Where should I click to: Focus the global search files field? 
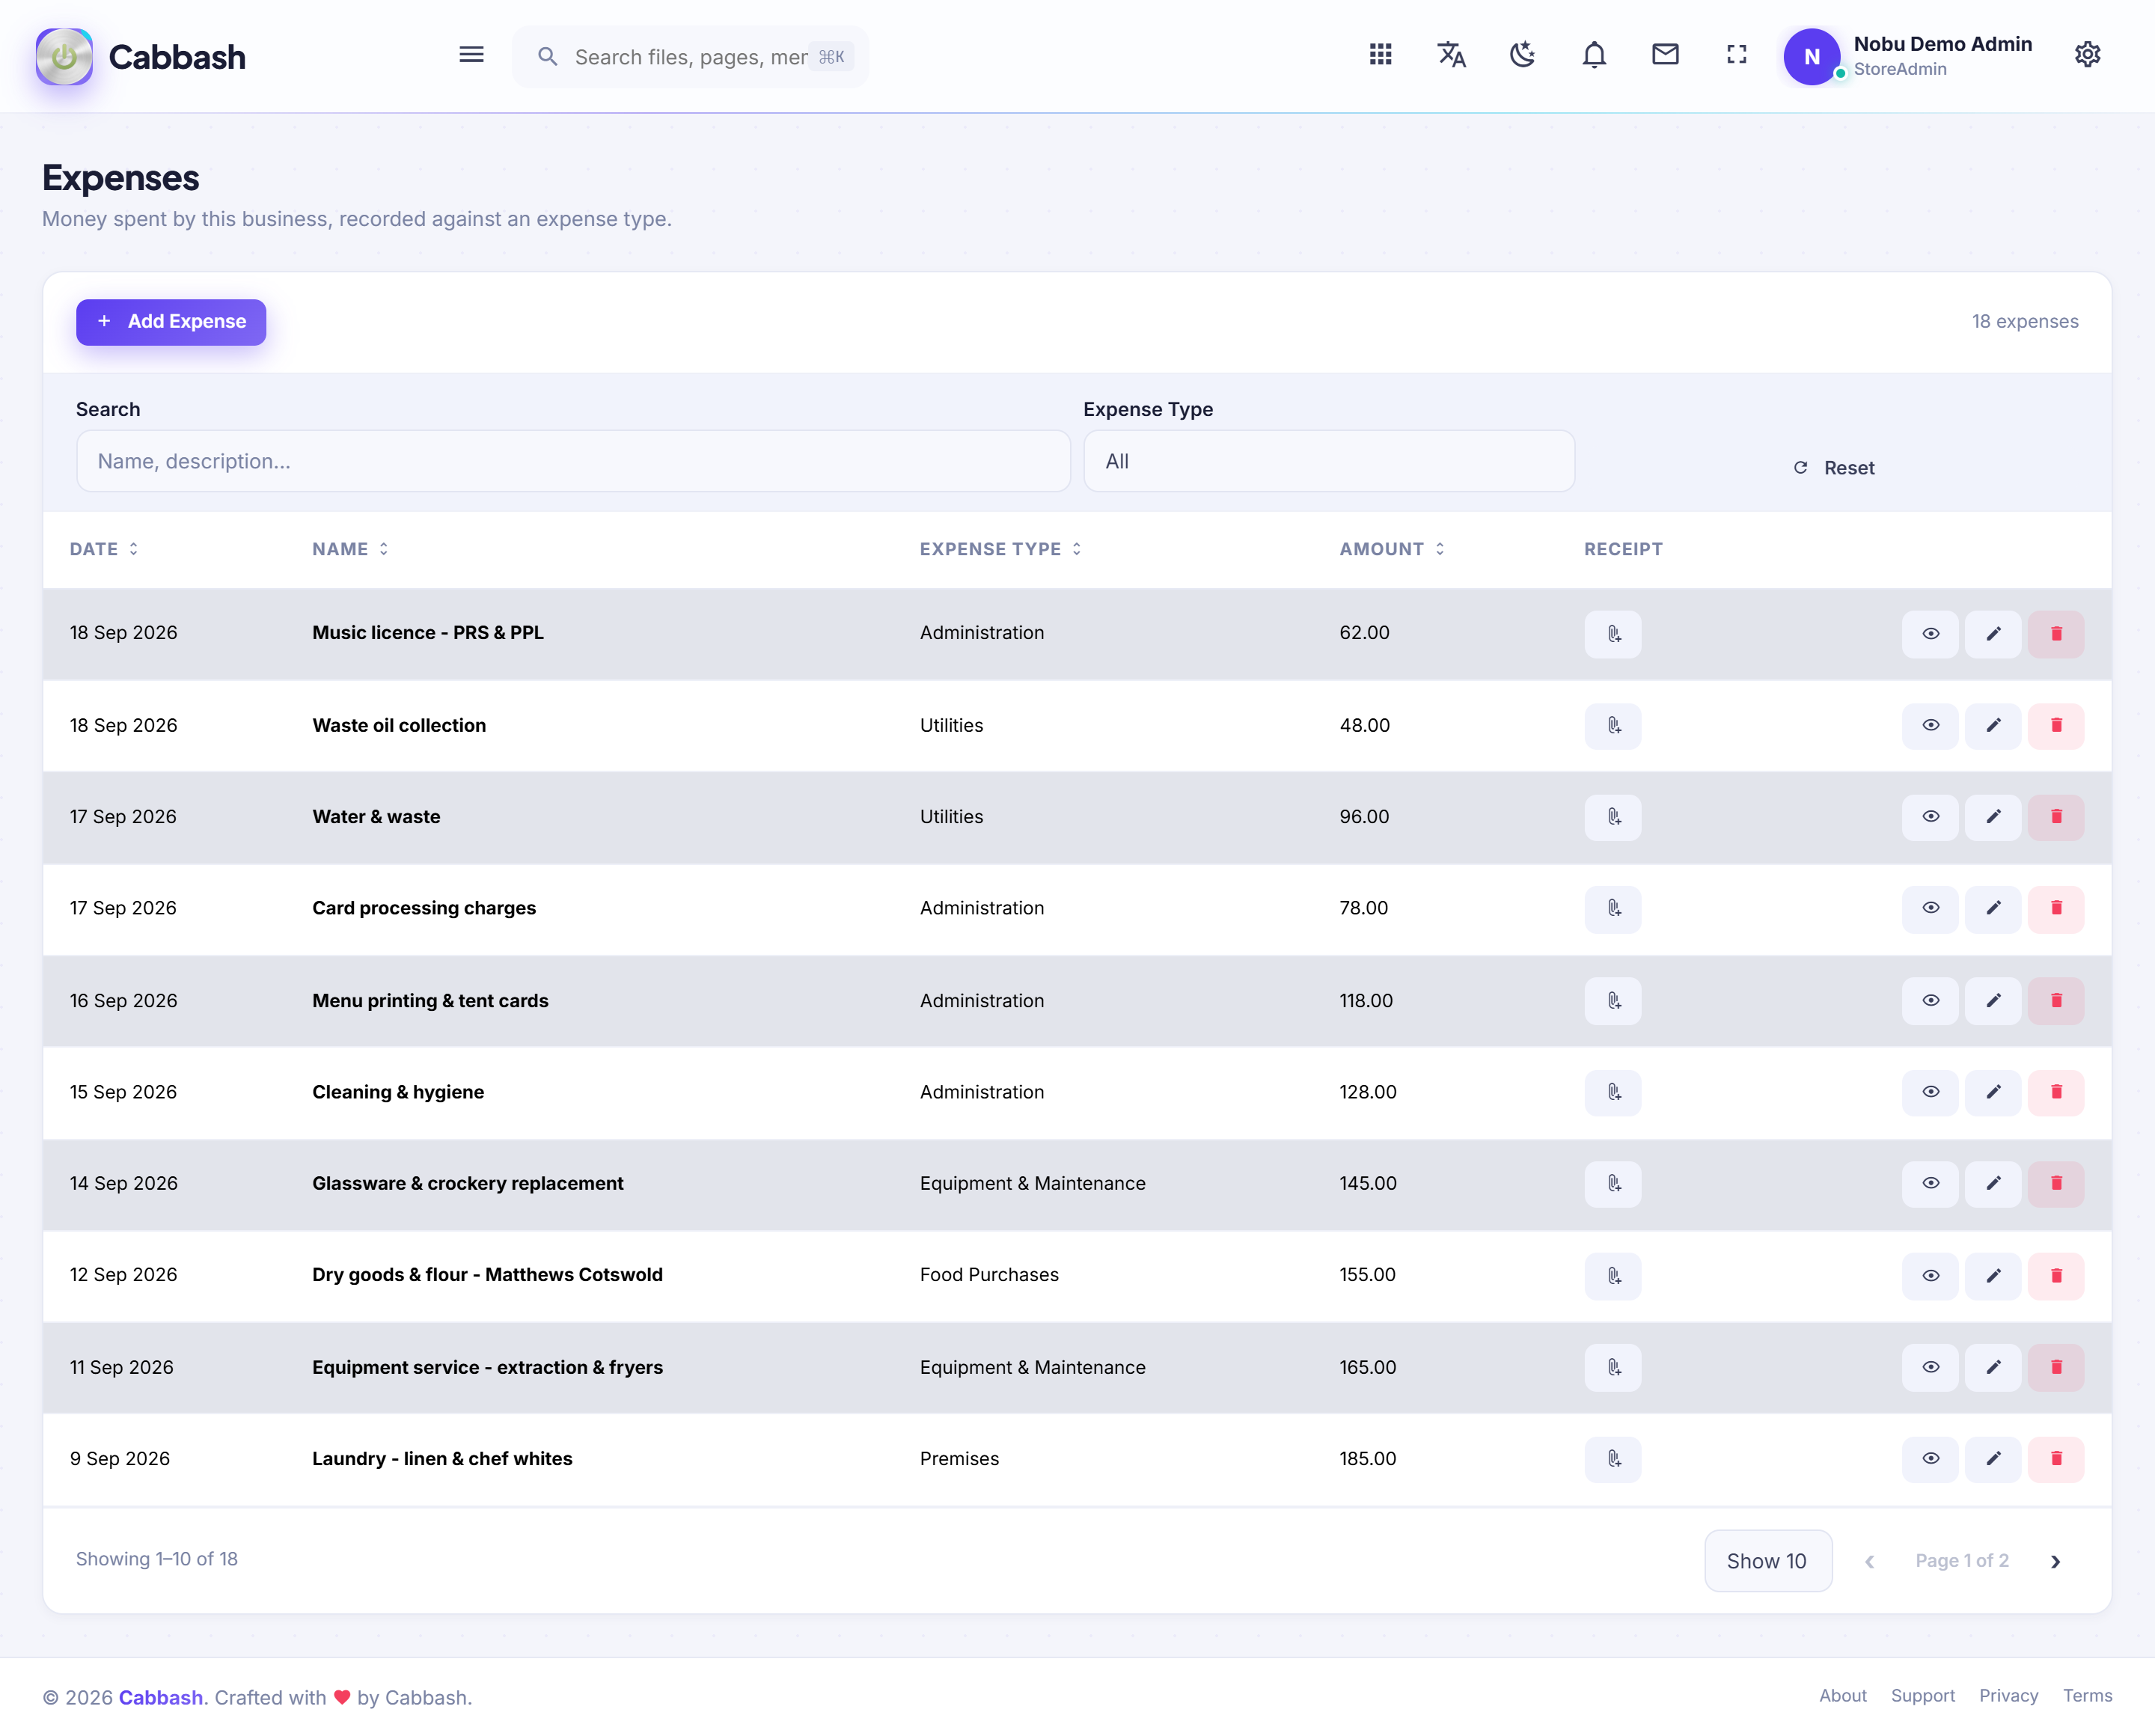(690, 57)
